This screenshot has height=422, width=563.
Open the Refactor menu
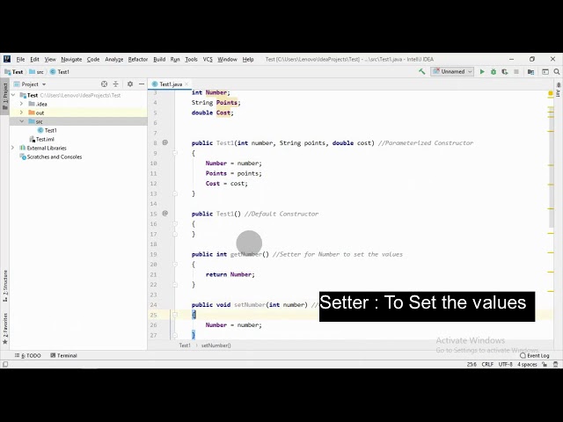coord(138,59)
